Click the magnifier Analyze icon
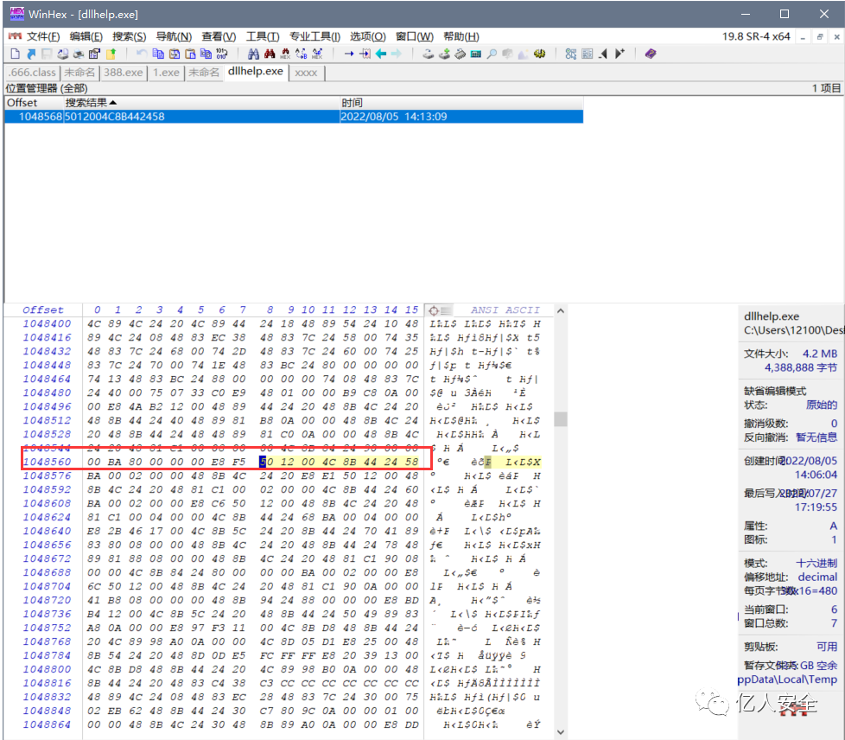The image size is (845, 740). (x=492, y=54)
